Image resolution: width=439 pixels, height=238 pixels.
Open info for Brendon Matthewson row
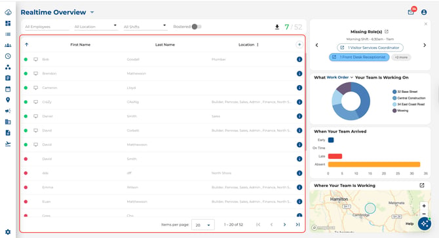pyautogui.click(x=299, y=73)
